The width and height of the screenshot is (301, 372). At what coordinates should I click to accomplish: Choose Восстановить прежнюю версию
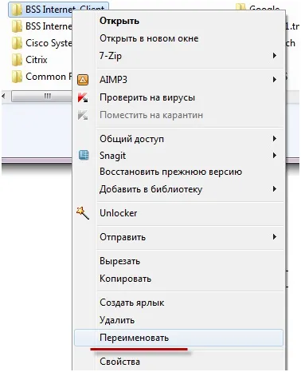click(x=179, y=172)
